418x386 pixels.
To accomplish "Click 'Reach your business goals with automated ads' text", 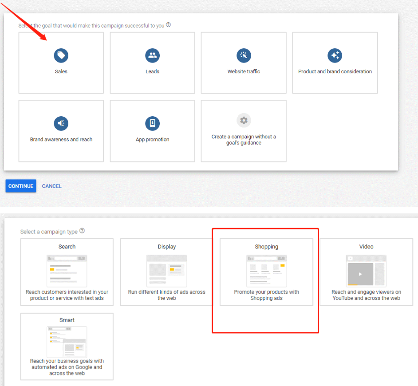I will point(67,367).
